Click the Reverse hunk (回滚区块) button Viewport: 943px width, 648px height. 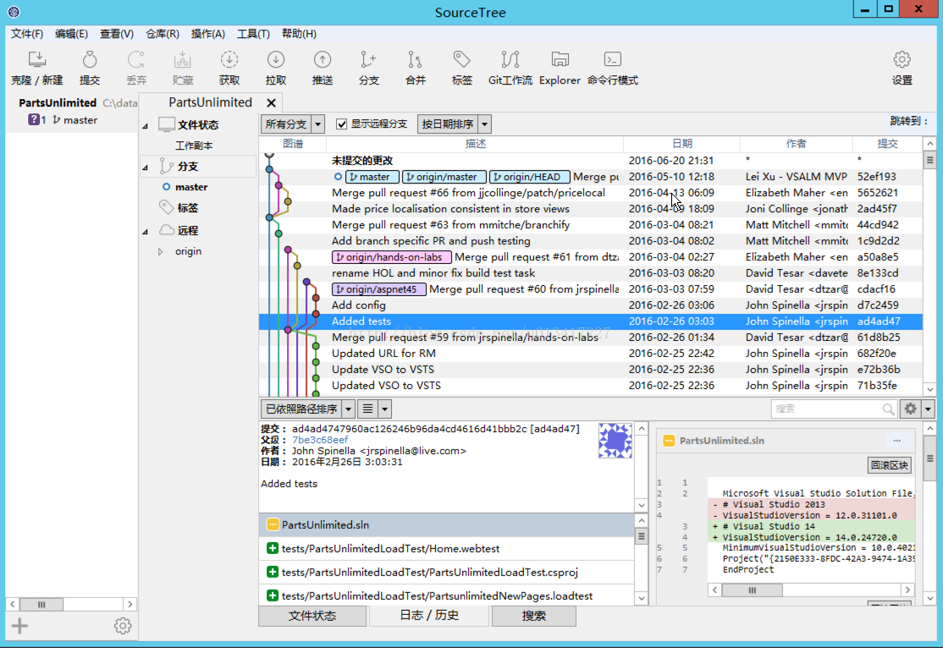click(x=890, y=464)
